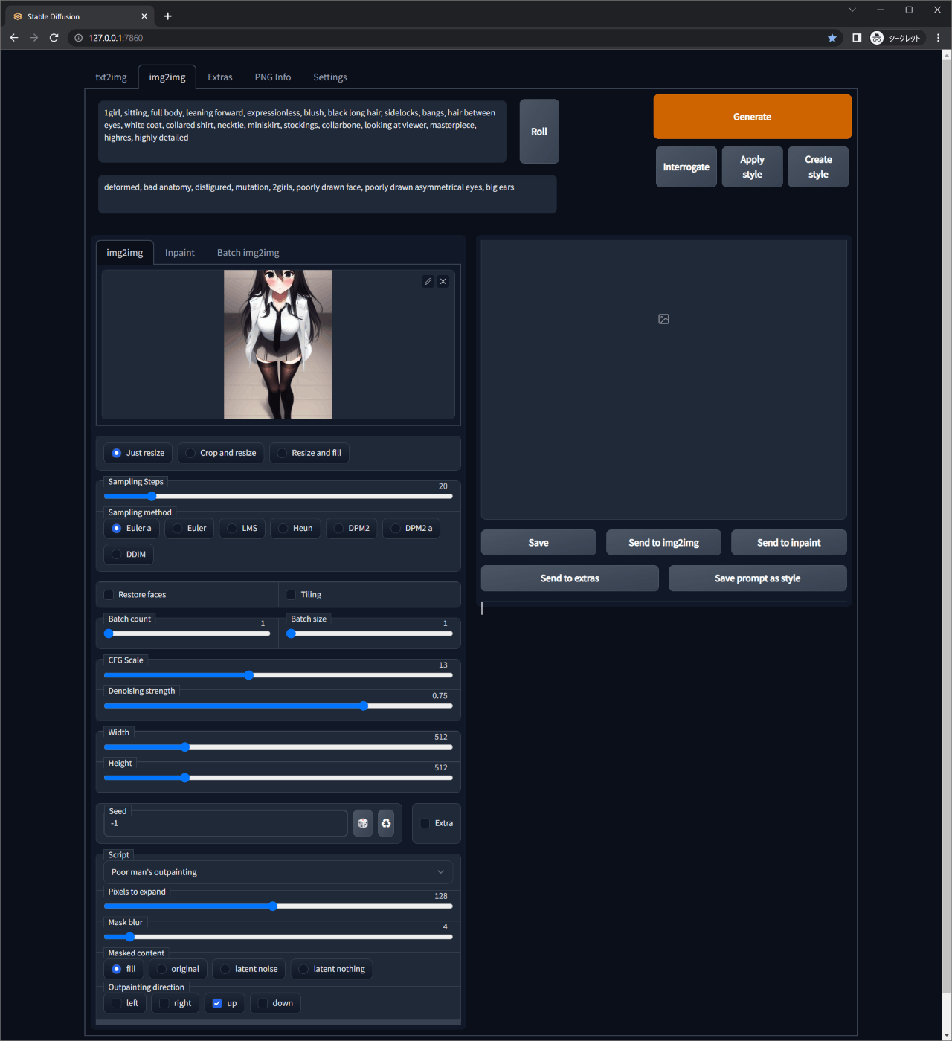Open tab search chevron in title bar
The height and width of the screenshot is (1041, 952).
(x=852, y=10)
